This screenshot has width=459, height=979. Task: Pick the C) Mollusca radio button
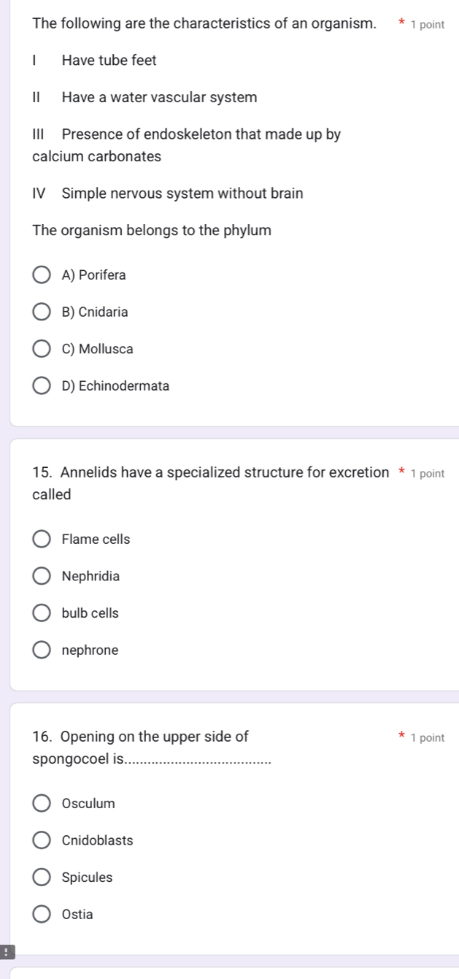[42, 349]
